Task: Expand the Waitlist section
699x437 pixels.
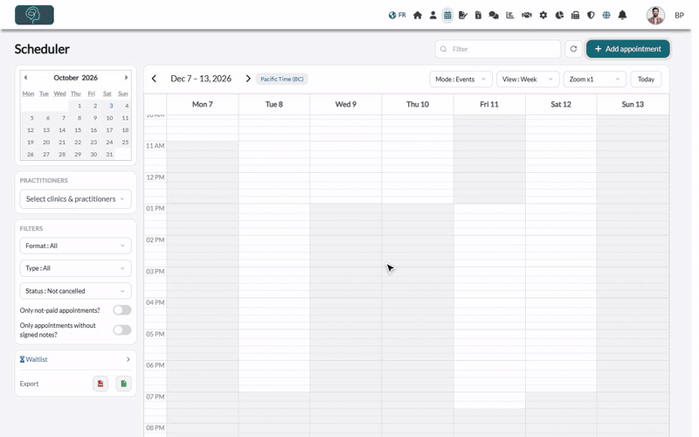Action: click(75, 359)
